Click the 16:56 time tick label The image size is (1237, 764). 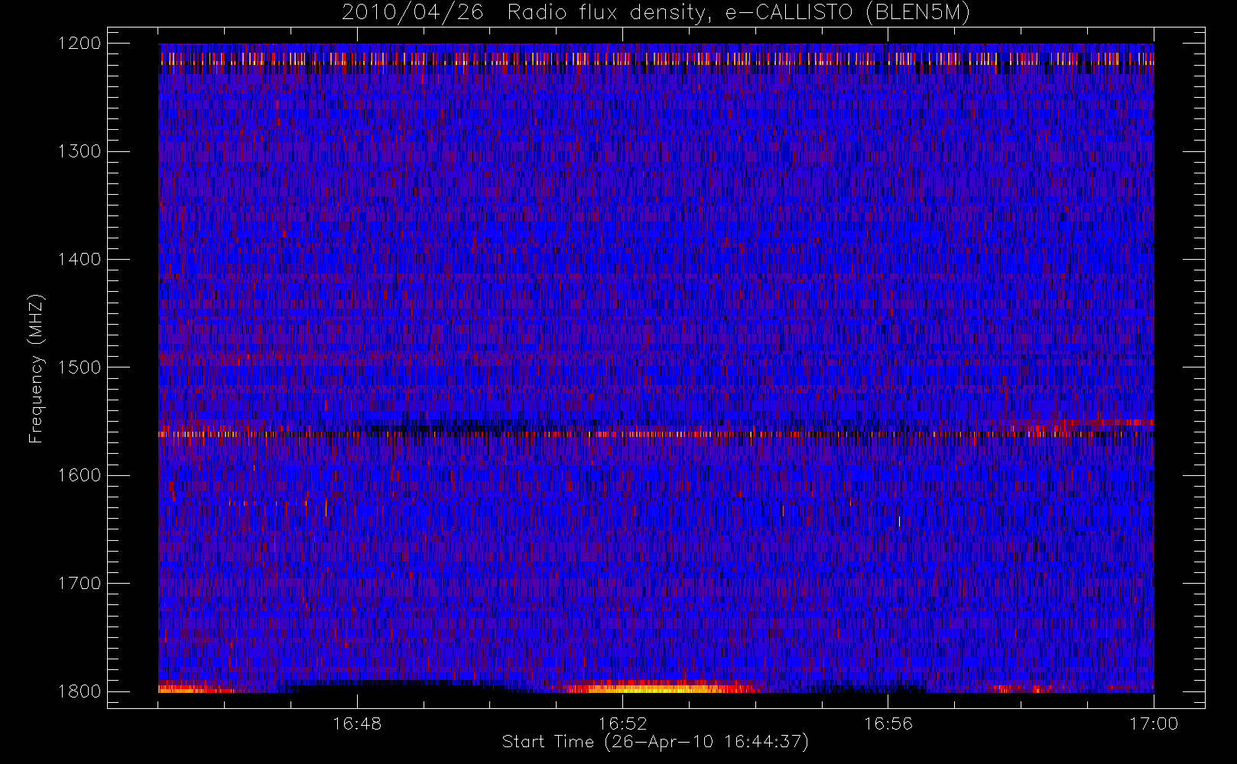point(888,724)
